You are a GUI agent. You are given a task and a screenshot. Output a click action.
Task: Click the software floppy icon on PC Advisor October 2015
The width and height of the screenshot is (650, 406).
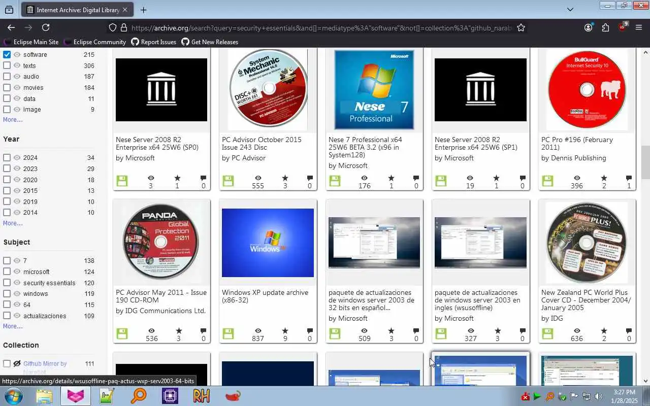[228, 181]
